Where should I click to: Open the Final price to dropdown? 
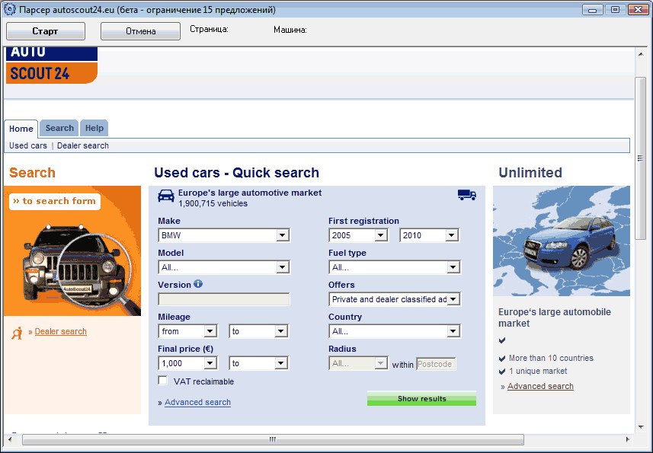click(258, 364)
